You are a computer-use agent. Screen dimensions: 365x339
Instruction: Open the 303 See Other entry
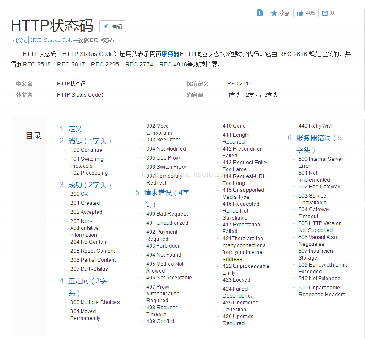coord(163,140)
